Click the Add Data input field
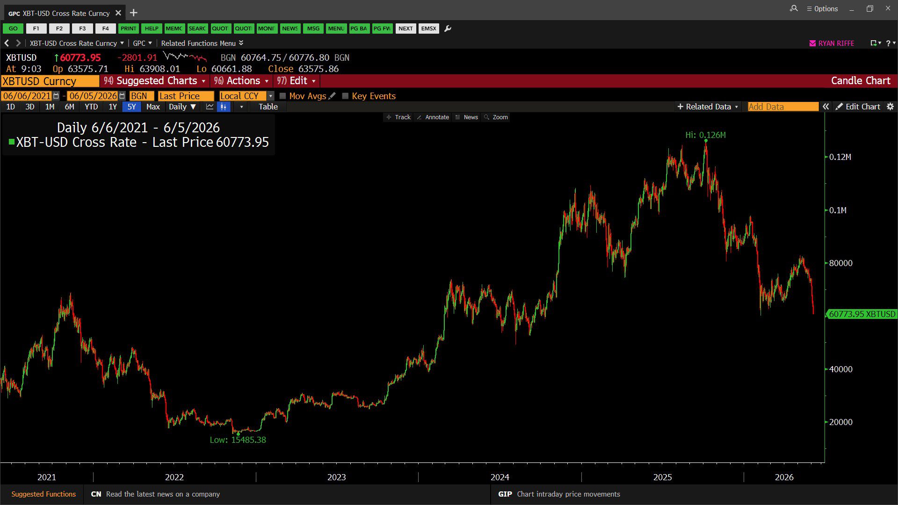Image resolution: width=898 pixels, height=505 pixels. pyautogui.click(x=783, y=107)
